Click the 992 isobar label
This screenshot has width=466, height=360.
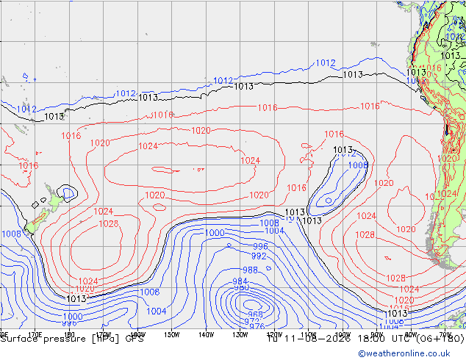click(x=259, y=256)
